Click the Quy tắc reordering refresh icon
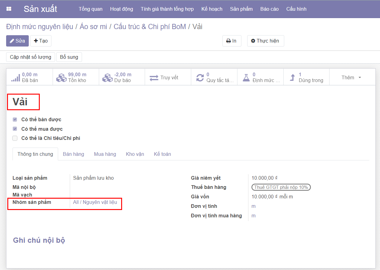This screenshot has width=380, height=270. pos(200,78)
